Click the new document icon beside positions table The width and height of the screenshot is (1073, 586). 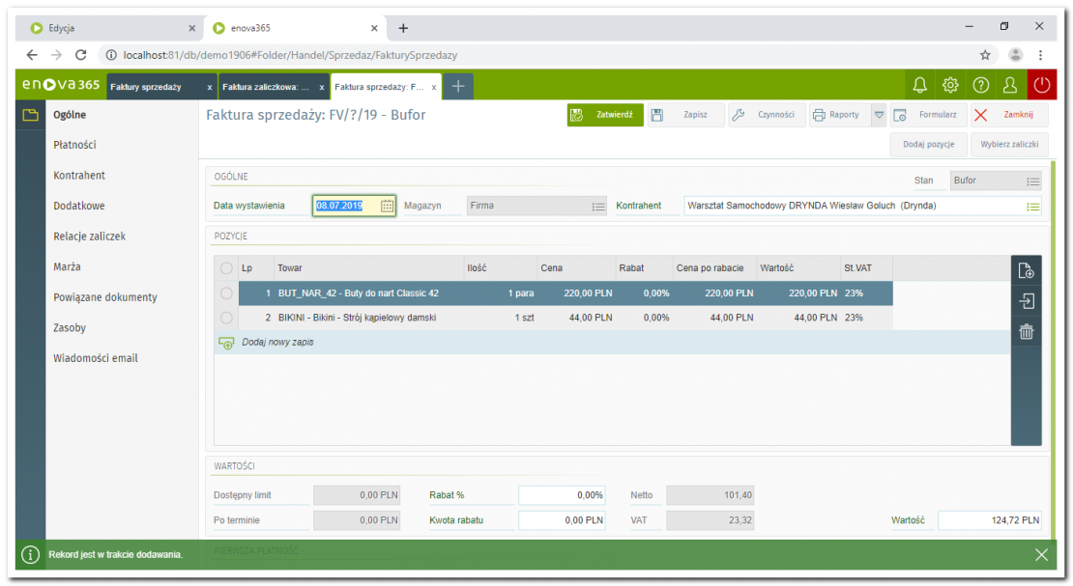click(x=1026, y=271)
